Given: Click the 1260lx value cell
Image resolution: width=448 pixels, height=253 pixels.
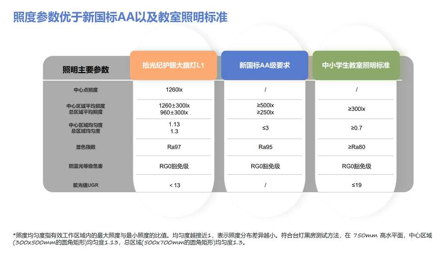Looking at the screenshot, I should [174, 90].
